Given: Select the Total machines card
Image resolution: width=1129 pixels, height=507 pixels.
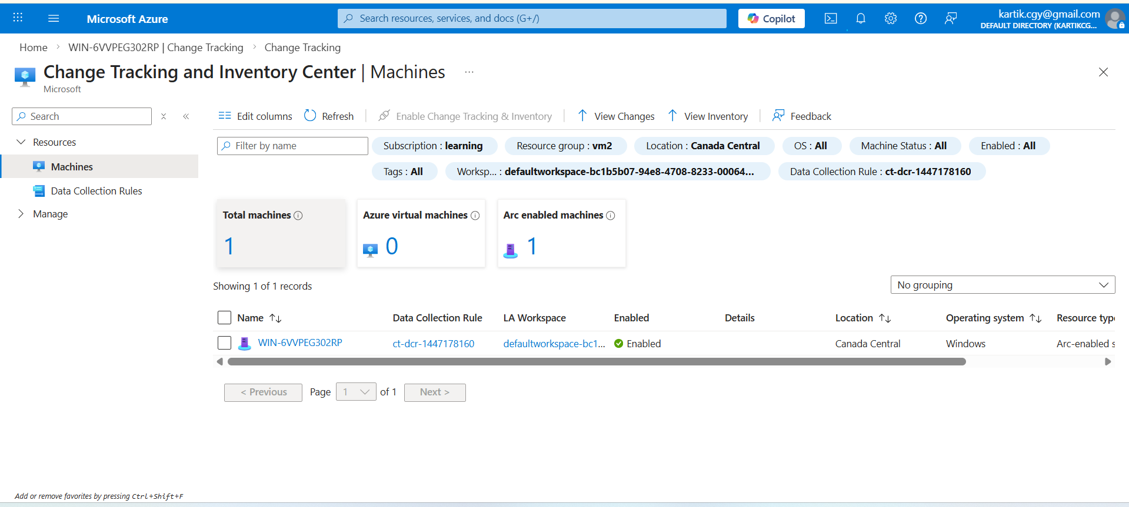Looking at the screenshot, I should click(281, 233).
